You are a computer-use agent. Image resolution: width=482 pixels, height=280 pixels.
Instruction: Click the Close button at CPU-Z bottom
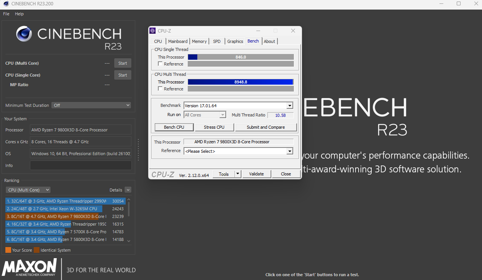pos(286,174)
